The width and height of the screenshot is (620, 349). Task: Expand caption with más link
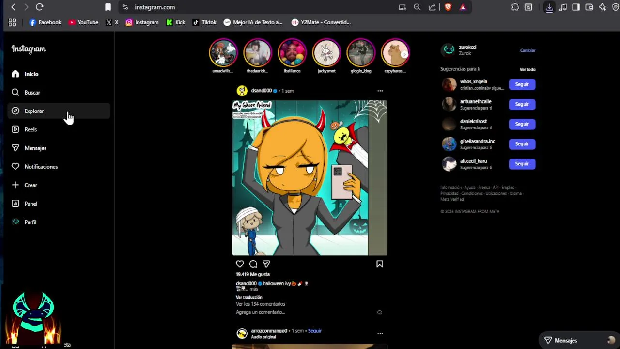(x=254, y=289)
